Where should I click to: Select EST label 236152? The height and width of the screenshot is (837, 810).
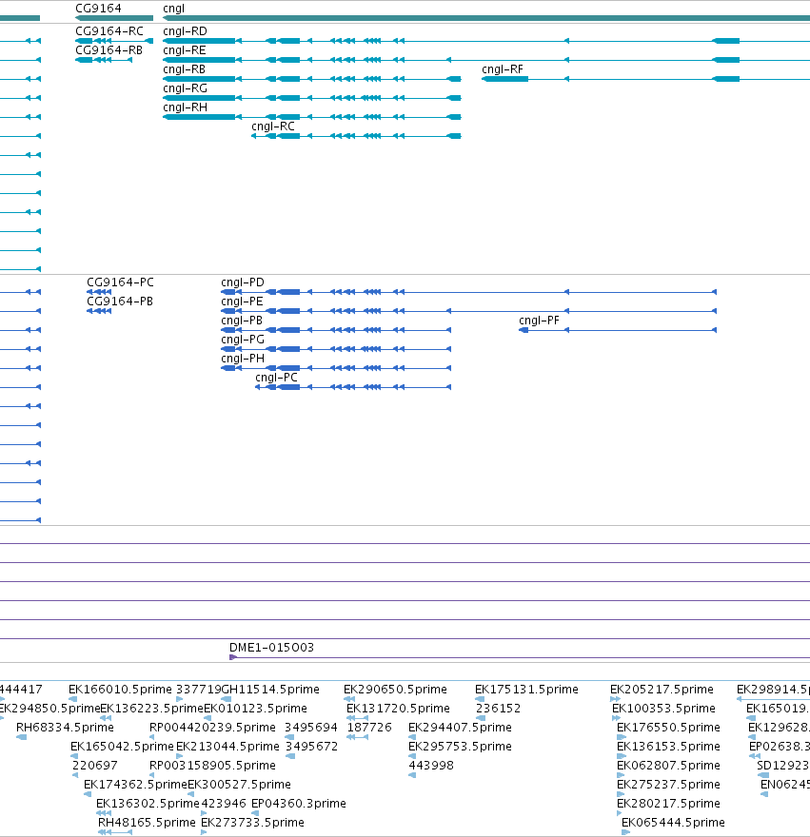498,709
